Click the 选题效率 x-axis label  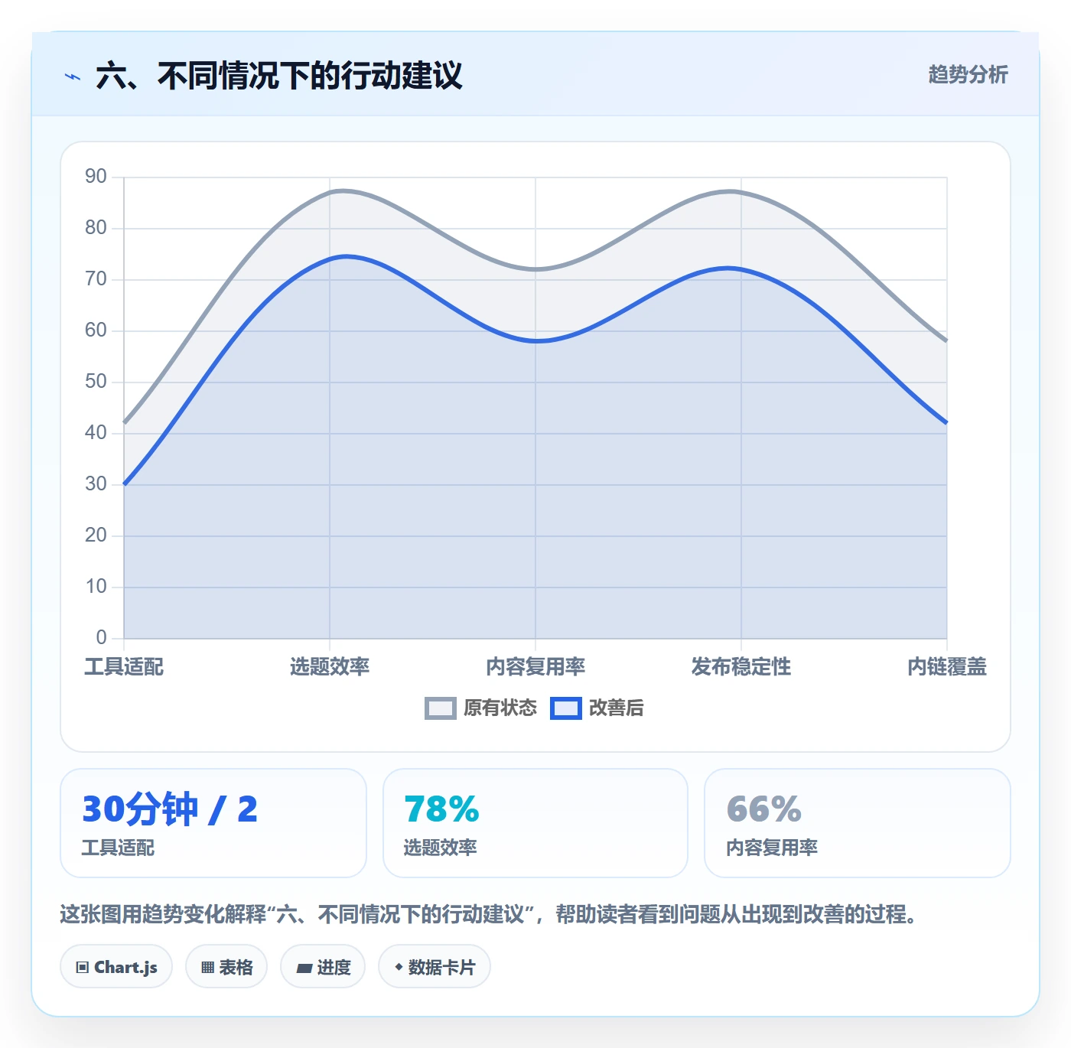[330, 667]
